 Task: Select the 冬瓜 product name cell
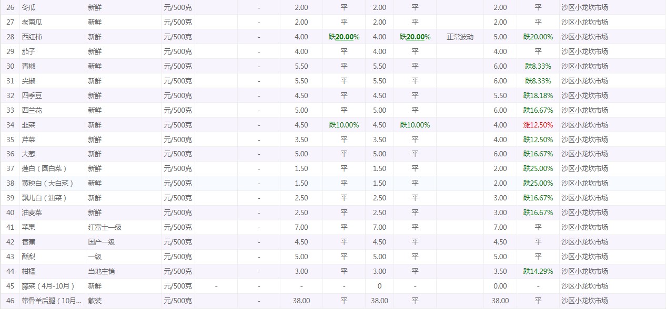pyautogui.click(x=29, y=8)
